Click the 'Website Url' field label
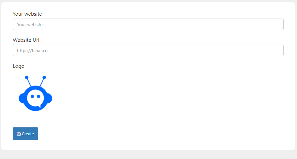The height and width of the screenshot is (159, 297). point(26,40)
